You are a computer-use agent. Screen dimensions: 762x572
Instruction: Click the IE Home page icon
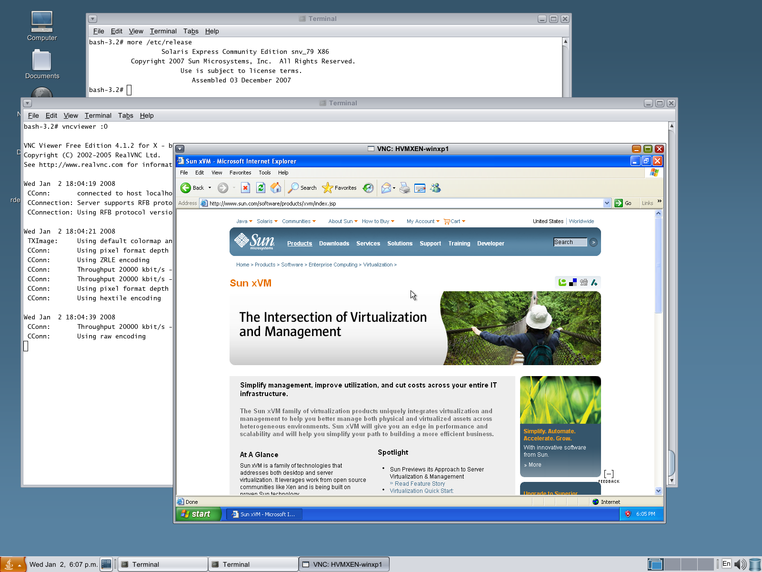[276, 188]
